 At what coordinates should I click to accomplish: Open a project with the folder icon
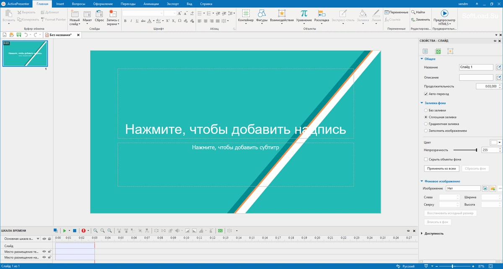click(x=12, y=35)
